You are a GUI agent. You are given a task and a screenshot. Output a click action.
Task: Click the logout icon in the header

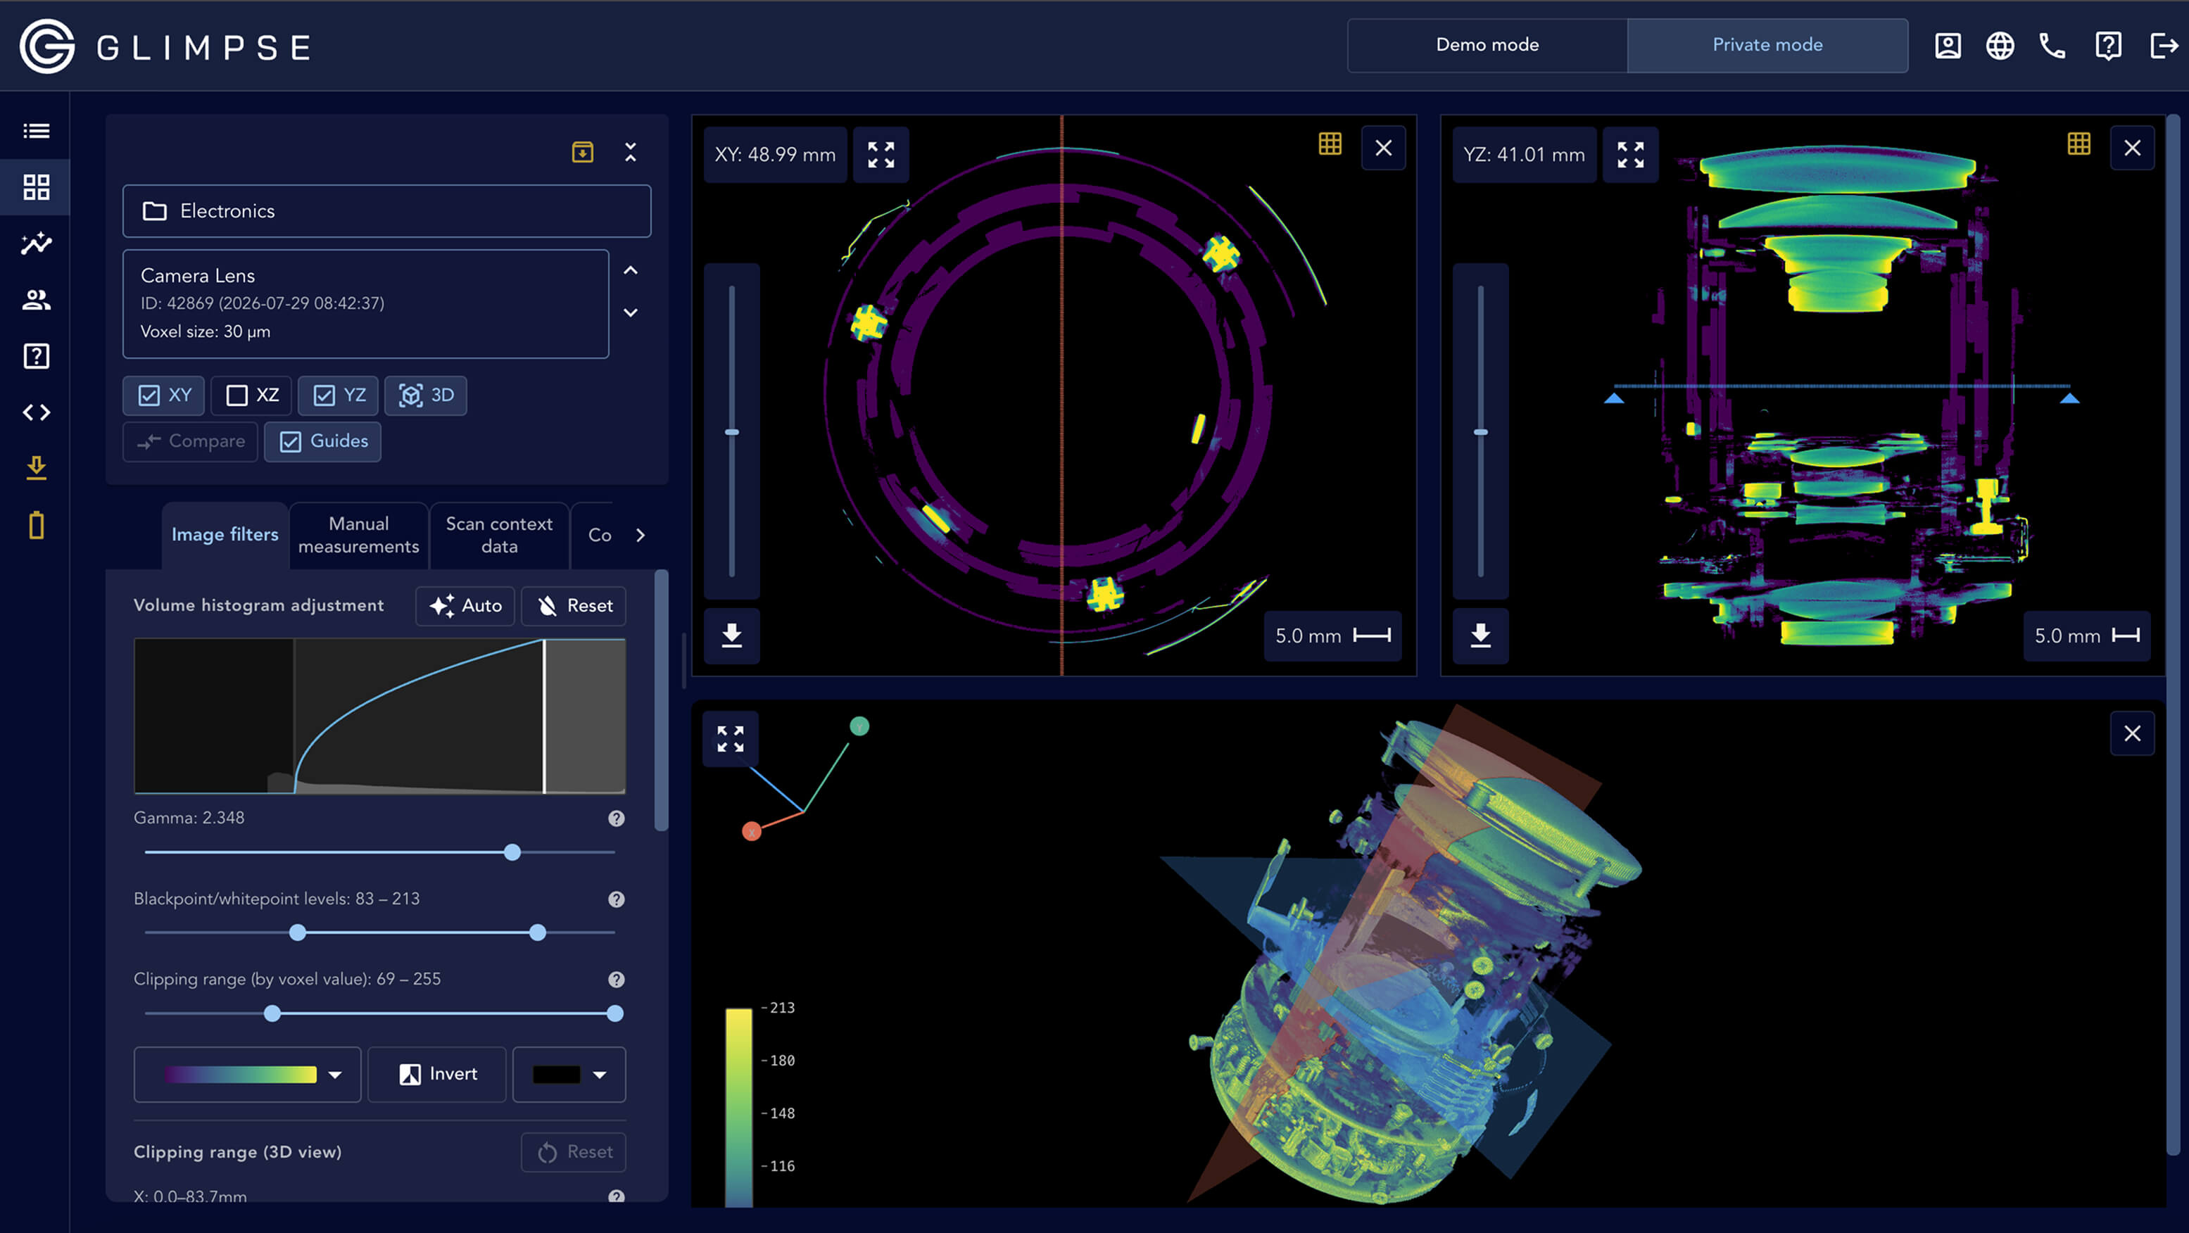2164,45
